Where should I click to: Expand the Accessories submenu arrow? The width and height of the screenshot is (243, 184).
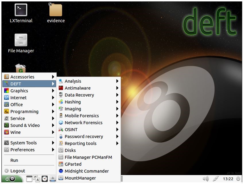(53, 77)
